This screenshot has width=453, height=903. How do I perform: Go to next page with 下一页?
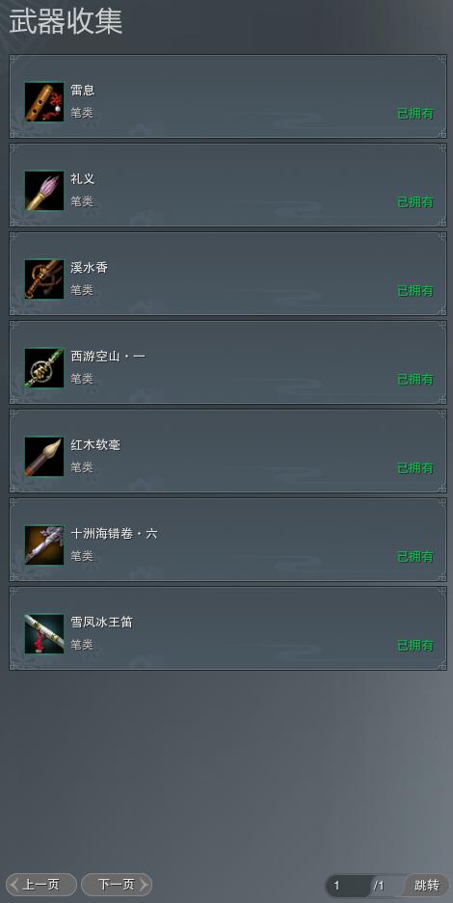click(x=117, y=885)
